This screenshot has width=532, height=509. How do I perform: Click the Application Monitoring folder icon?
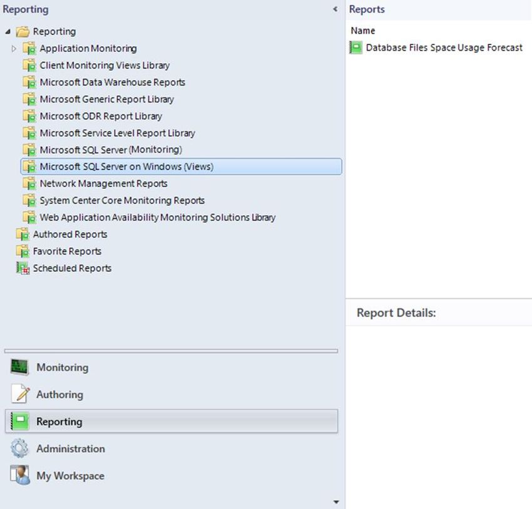[29, 48]
